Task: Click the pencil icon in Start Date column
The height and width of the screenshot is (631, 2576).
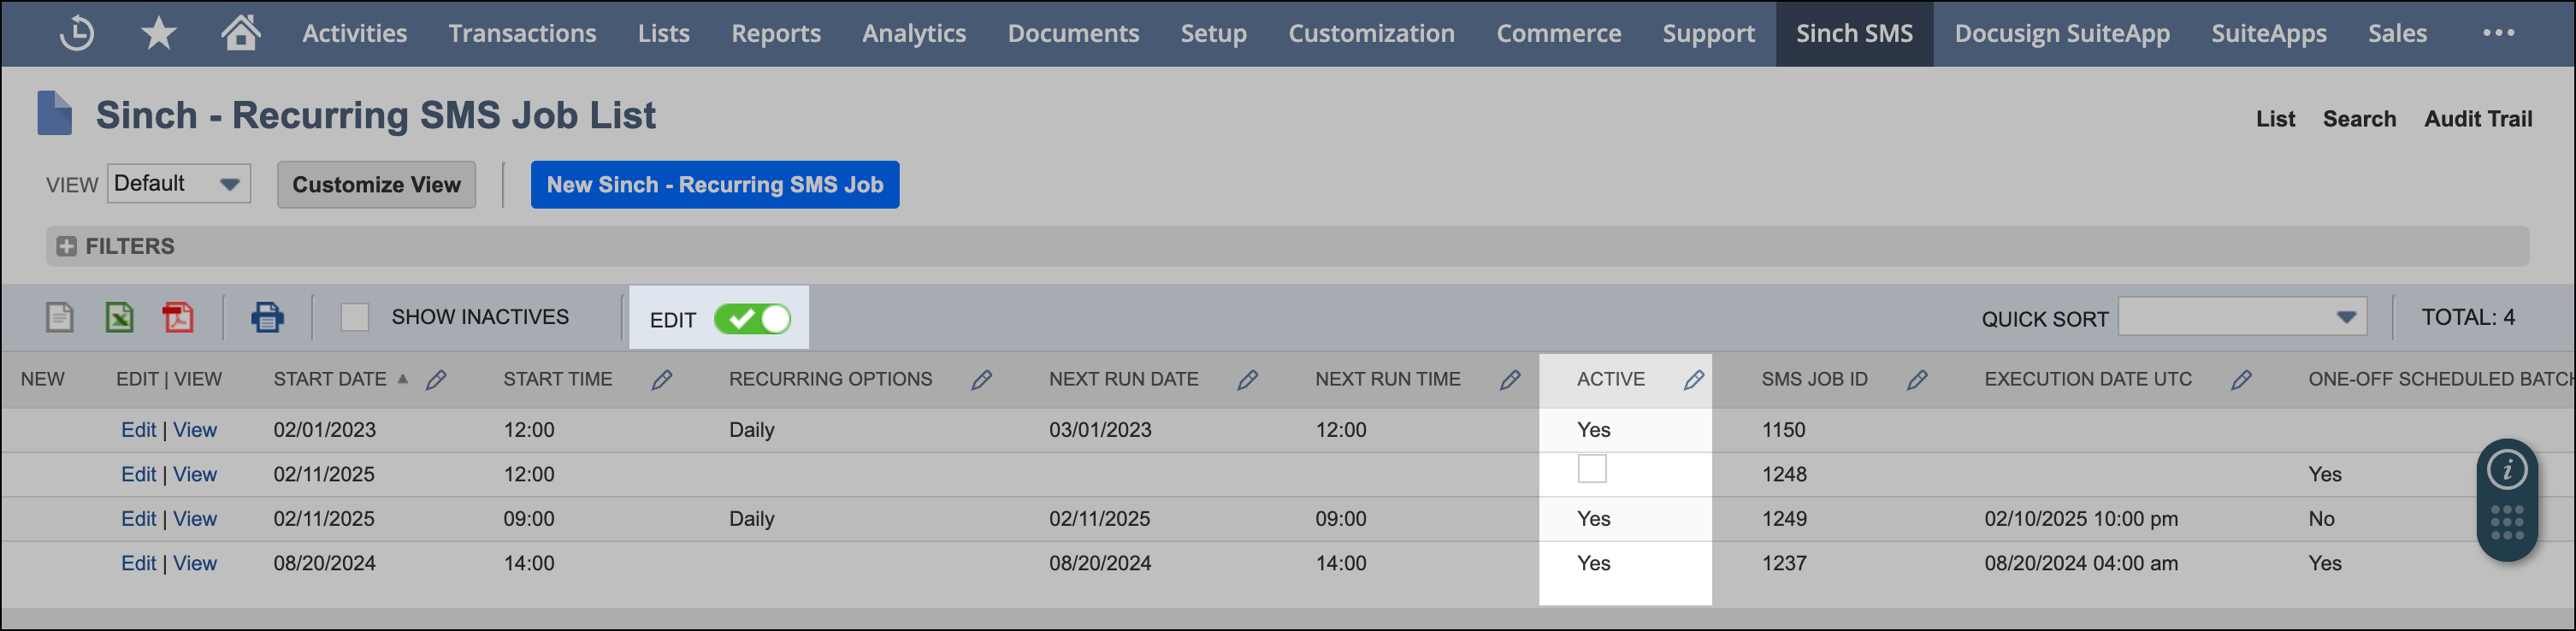Action: coord(436,380)
